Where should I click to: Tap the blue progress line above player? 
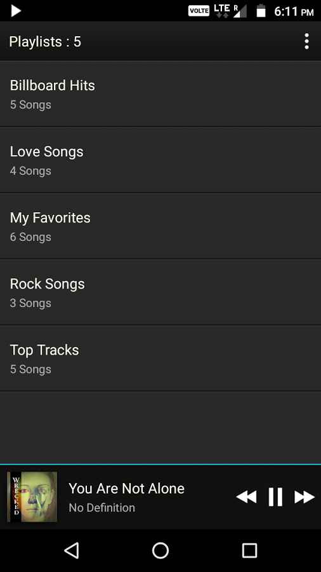[160, 465]
